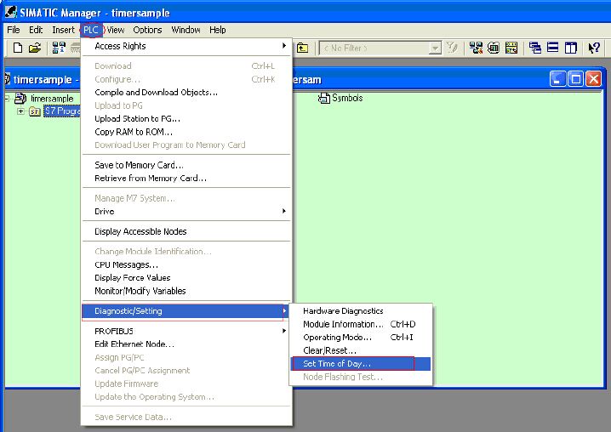Select the Symbols label in right pane
Screen dimensions: 611x432
coord(347,98)
